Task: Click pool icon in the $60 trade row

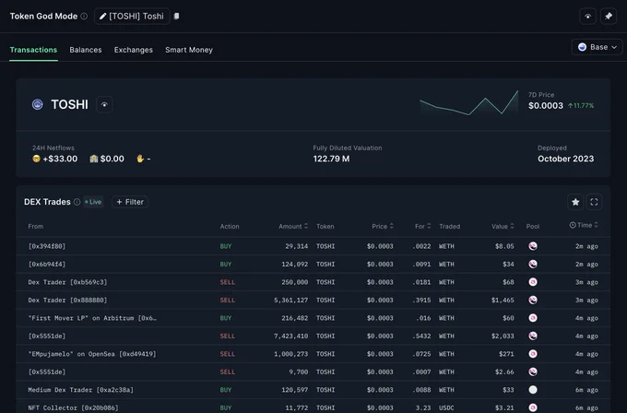Action: 533,318
